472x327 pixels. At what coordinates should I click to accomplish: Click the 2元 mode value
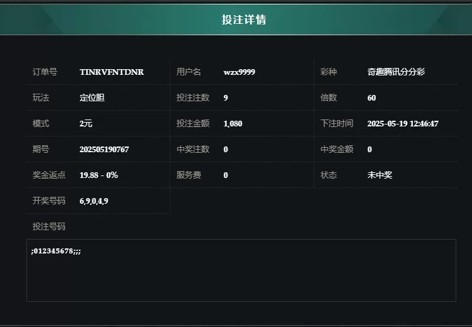click(86, 123)
